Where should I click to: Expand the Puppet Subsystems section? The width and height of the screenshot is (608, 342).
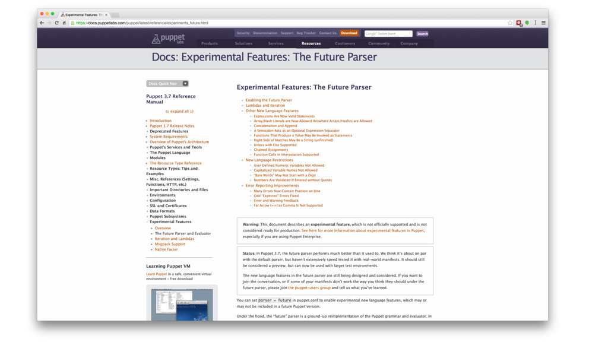(168, 216)
